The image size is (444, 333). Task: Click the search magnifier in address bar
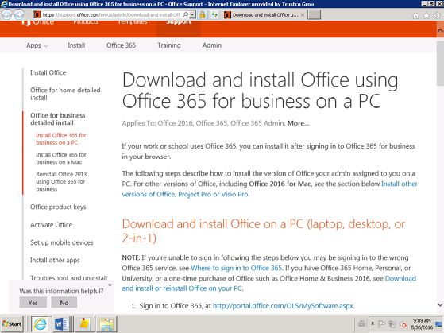(186, 14)
